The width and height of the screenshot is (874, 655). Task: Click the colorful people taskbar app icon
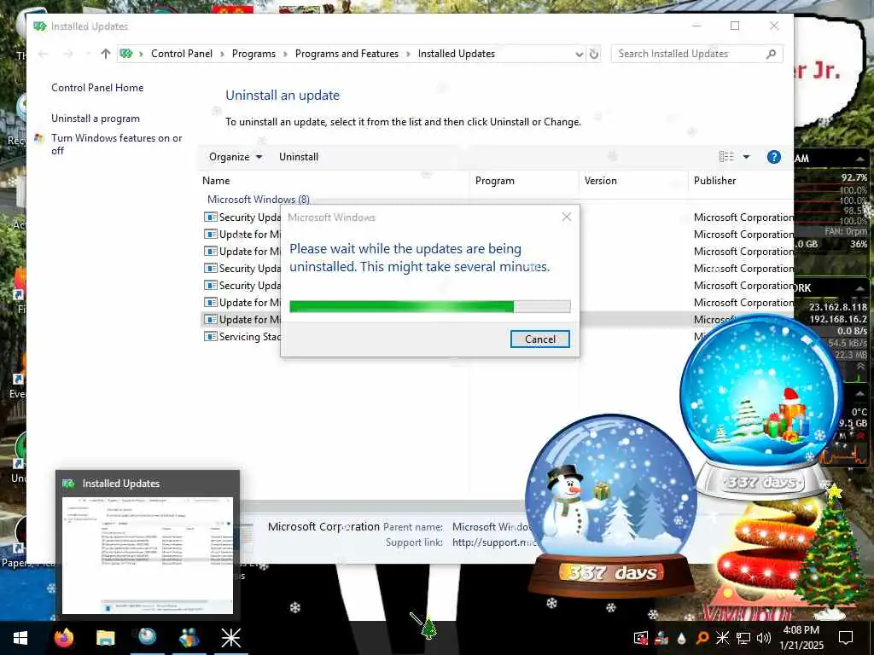[189, 638]
